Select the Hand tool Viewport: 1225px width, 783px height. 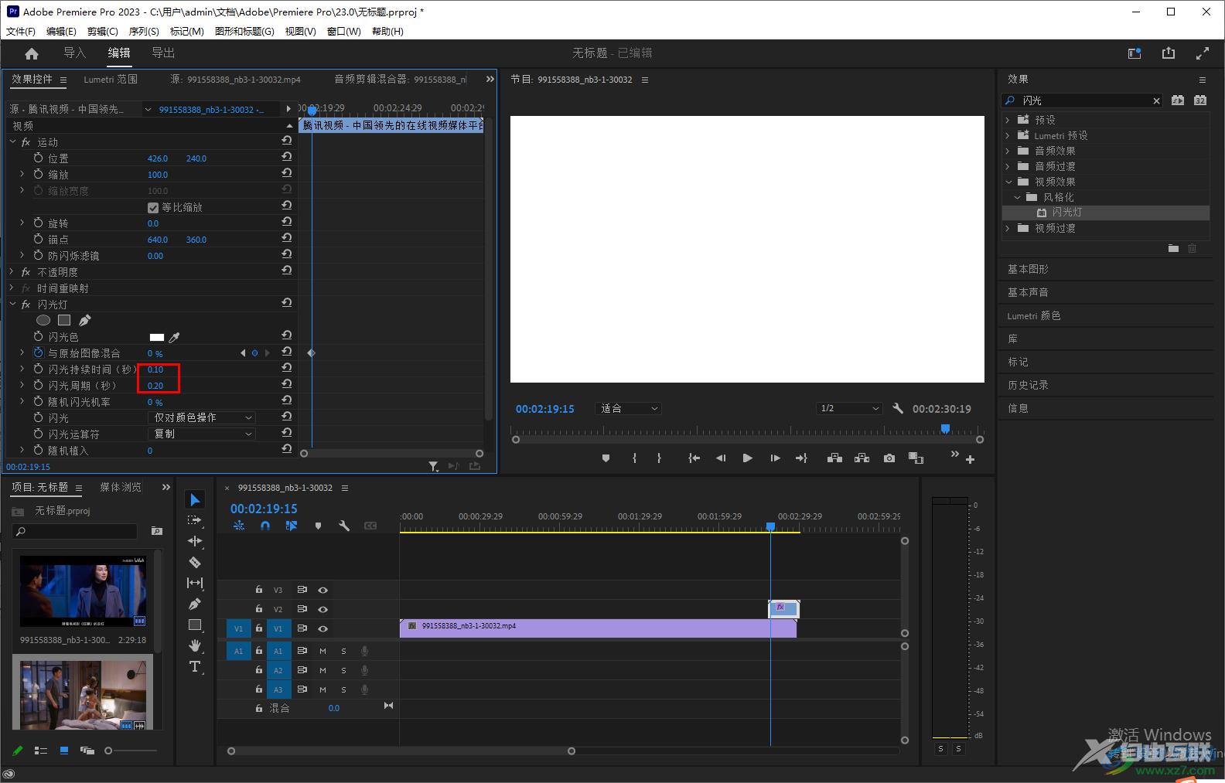[195, 645]
